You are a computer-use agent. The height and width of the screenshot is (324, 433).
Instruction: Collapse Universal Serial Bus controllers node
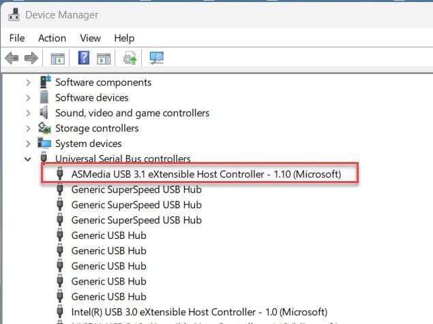(27, 159)
